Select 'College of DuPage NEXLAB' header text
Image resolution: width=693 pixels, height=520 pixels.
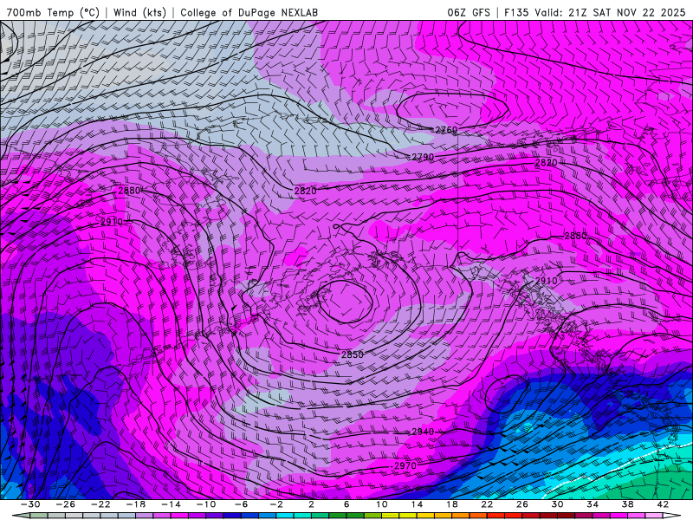click(249, 12)
